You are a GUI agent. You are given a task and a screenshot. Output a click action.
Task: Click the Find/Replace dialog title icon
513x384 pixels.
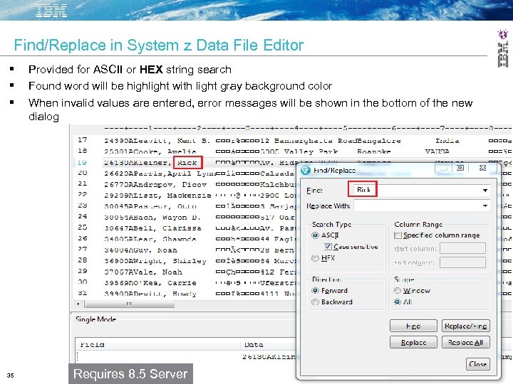[x=306, y=171]
